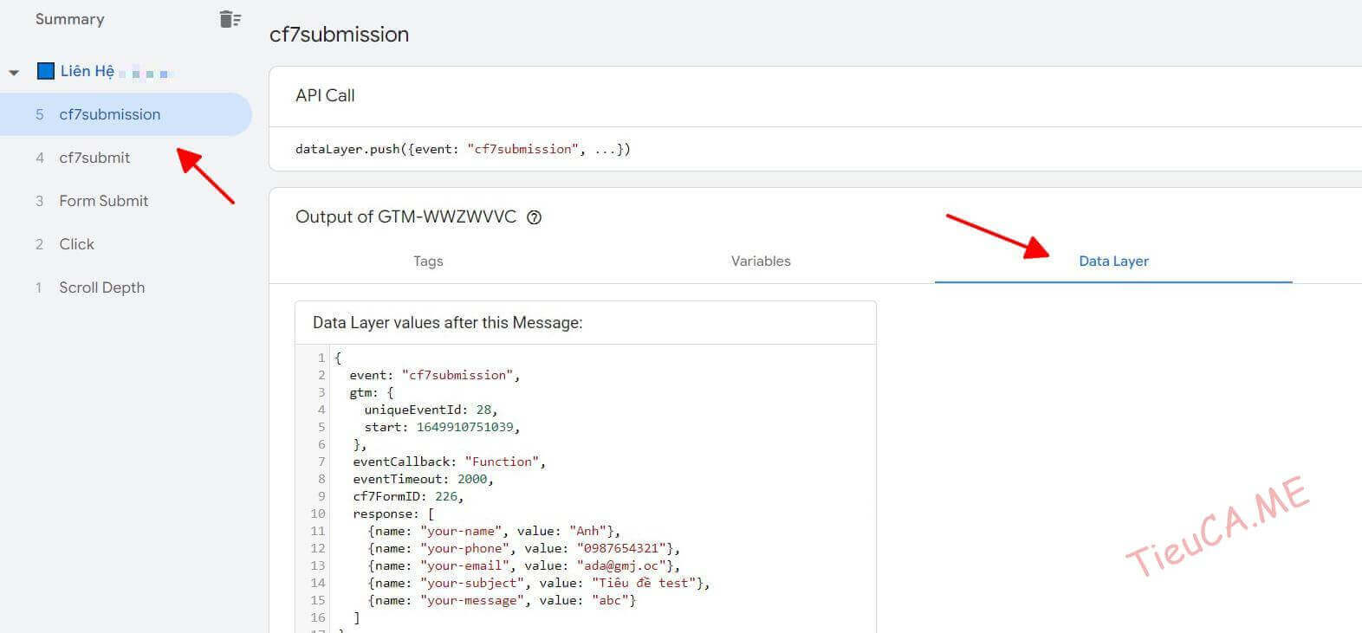1362x633 pixels.
Task: Click the API Call card heading
Action: tap(325, 95)
